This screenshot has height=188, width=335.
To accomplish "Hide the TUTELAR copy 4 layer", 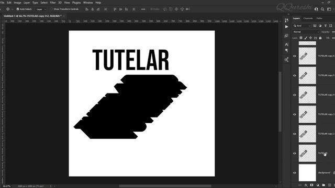I will tap(295, 95).
